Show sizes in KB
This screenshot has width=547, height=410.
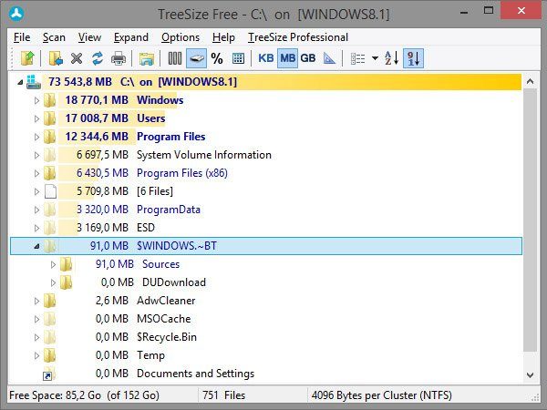coord(266,58)
